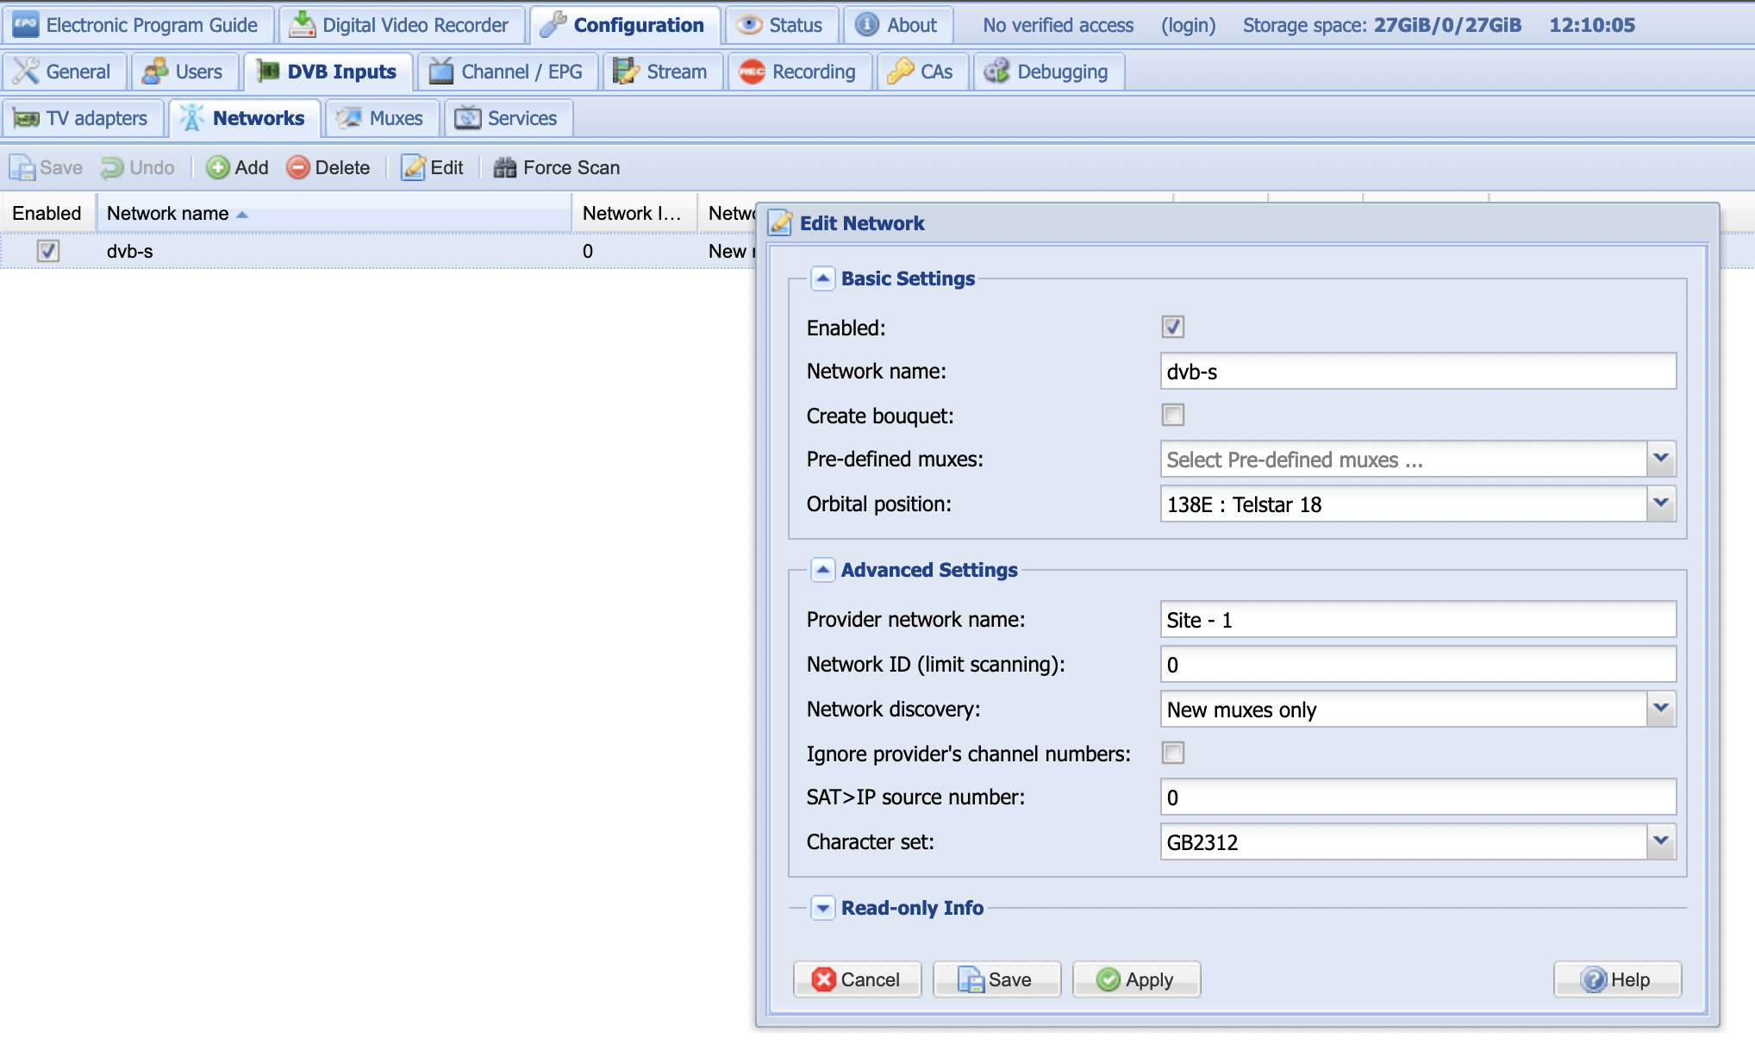Click the Status eye icon

pyautogui.click(x=749, y=25)
